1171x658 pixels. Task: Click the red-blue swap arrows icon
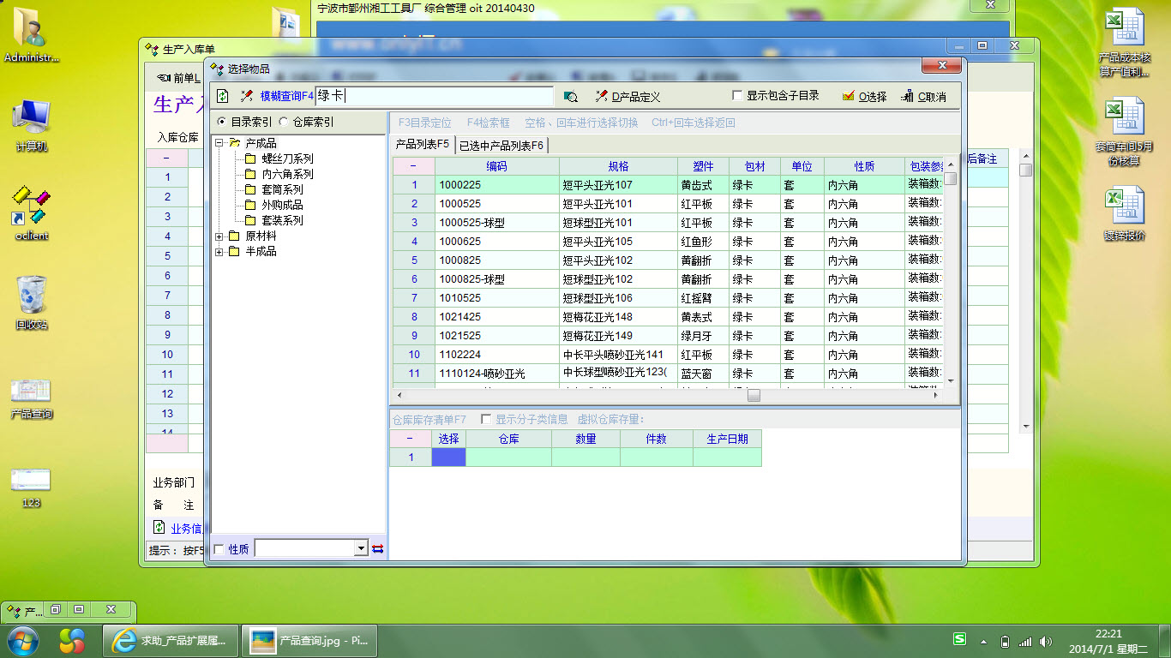(x=377, y=548)
